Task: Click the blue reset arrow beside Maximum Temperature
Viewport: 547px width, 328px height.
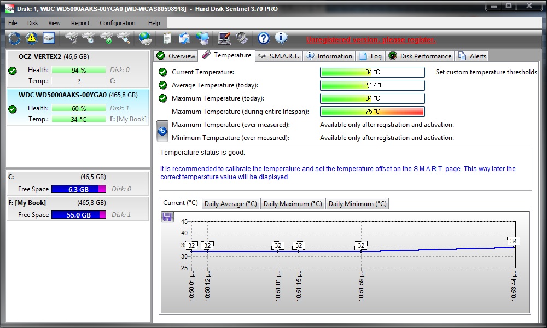Action: [x=162, y=131]
